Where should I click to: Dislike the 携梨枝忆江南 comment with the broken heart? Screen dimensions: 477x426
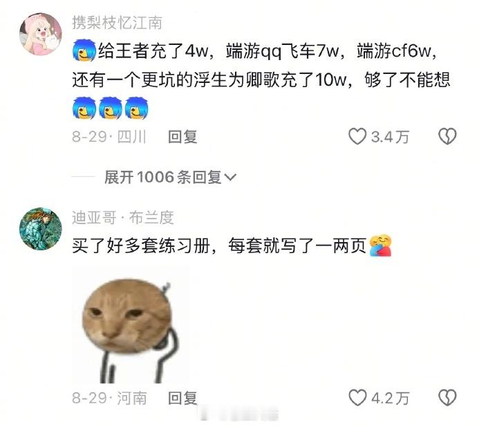[x=447, y=136]
